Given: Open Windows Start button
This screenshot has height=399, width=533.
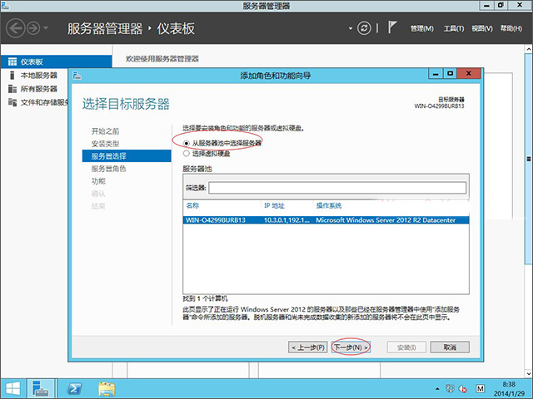Looking at the screenshot, I should click(12, 388).
